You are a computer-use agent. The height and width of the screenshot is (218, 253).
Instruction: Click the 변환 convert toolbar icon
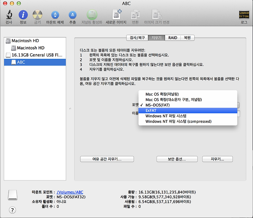pos(135,15)
